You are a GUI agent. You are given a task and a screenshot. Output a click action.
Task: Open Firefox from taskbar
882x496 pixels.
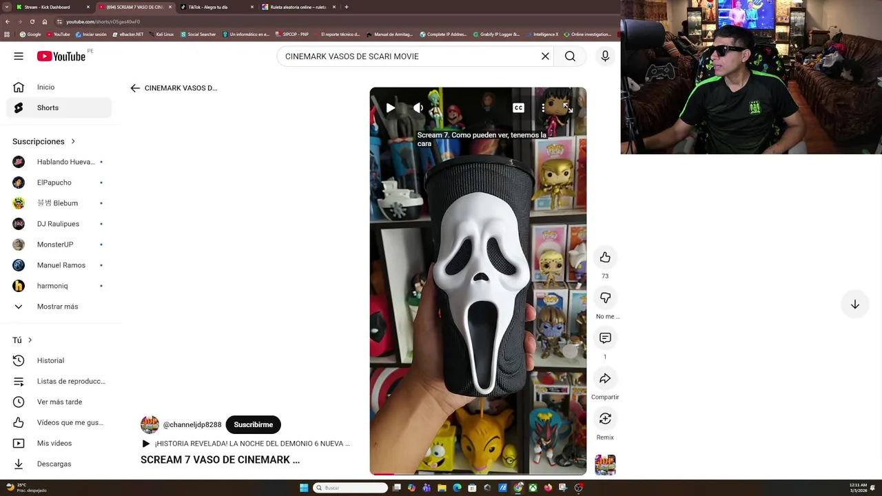[548, 488]
